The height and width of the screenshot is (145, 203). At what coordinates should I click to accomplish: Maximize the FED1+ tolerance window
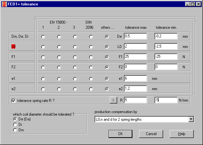(x=192, y=4)
